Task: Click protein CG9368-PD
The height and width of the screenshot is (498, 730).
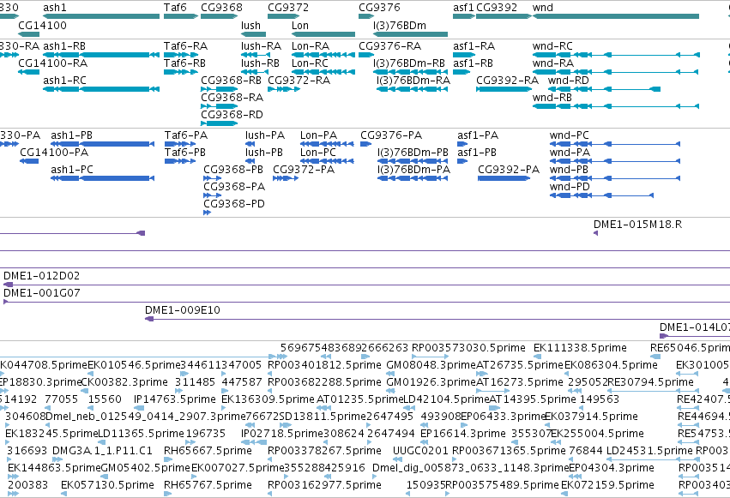Action: click(x=208, y=213)
